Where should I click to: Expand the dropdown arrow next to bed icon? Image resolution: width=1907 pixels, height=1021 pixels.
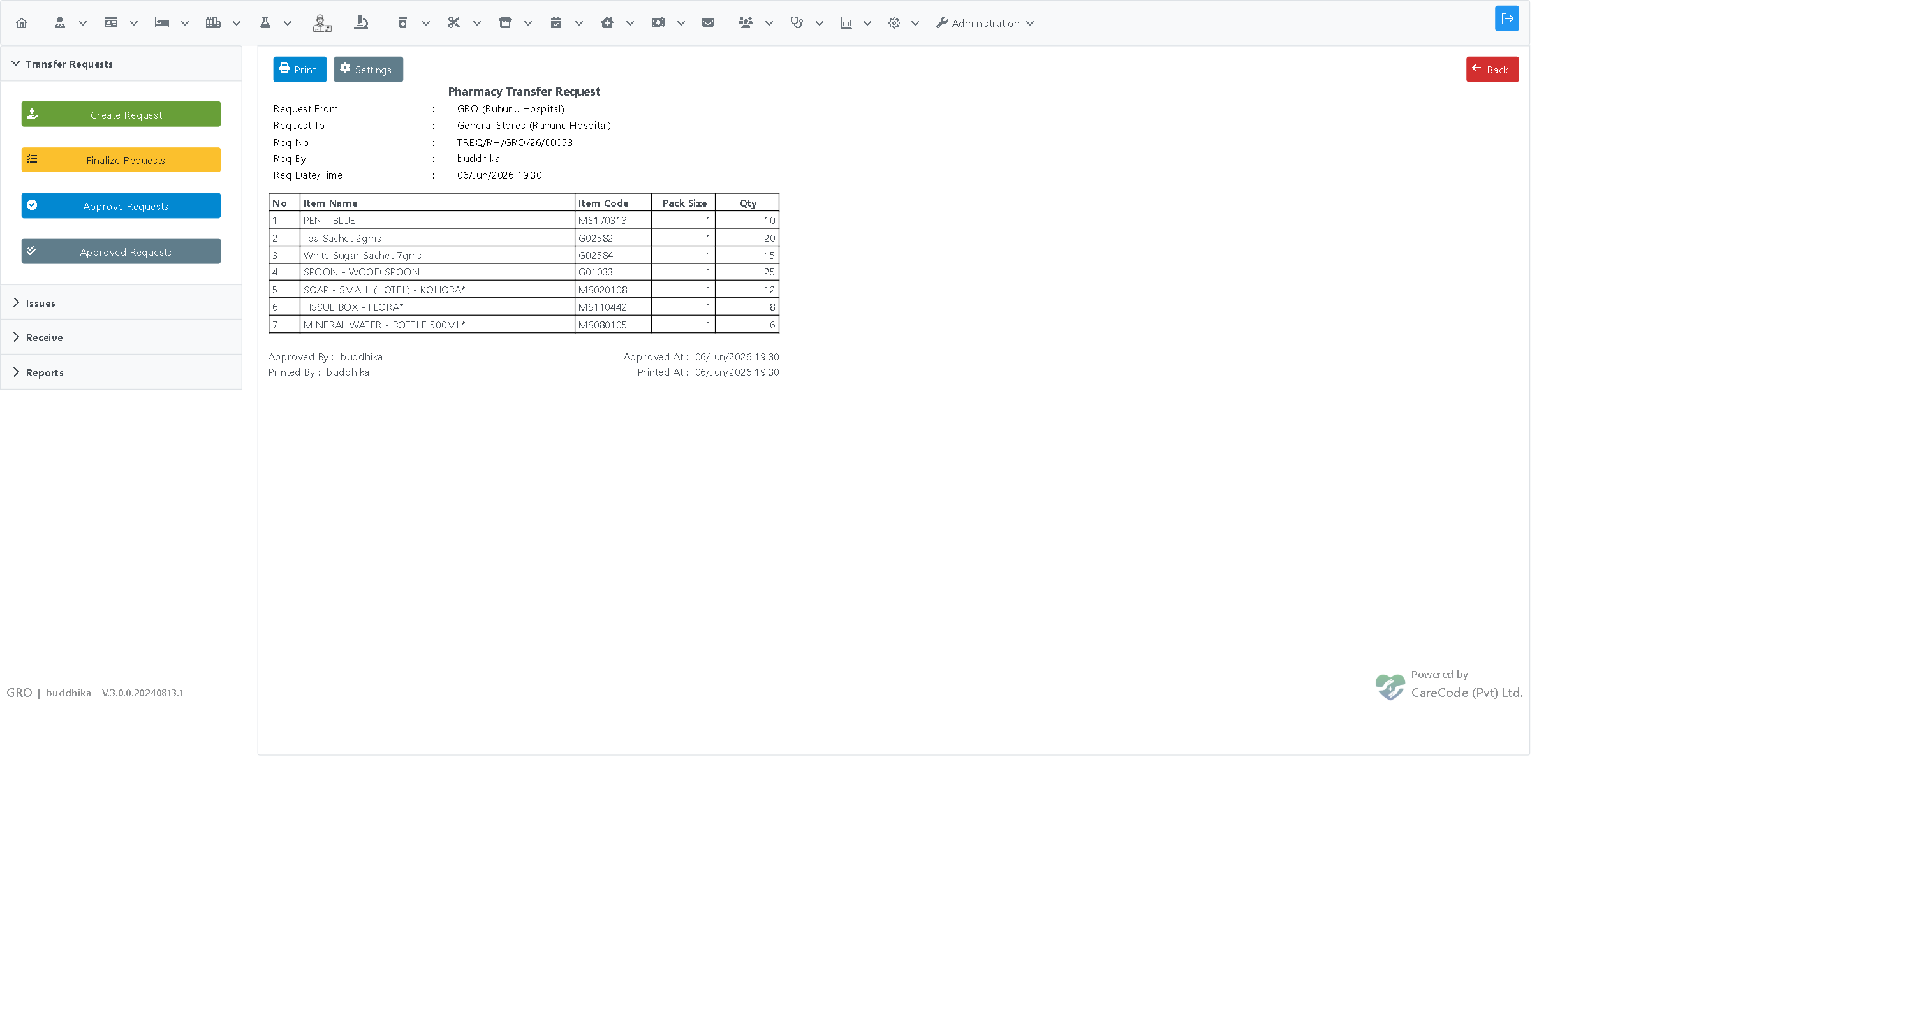click(x=185, y=24)
